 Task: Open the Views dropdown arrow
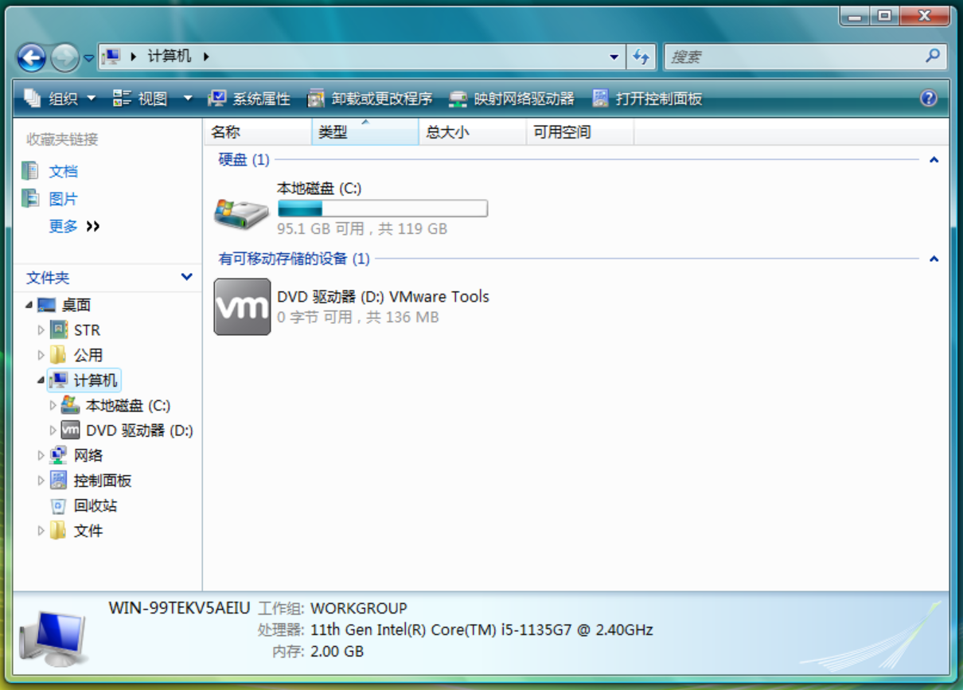(x=188, y=99)
